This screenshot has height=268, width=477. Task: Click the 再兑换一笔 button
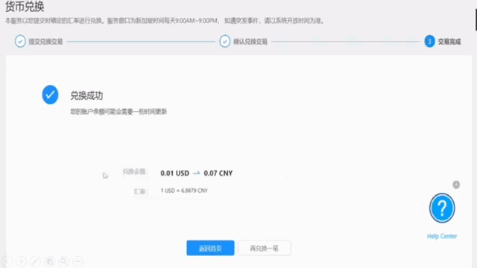(x=264, y=248)
